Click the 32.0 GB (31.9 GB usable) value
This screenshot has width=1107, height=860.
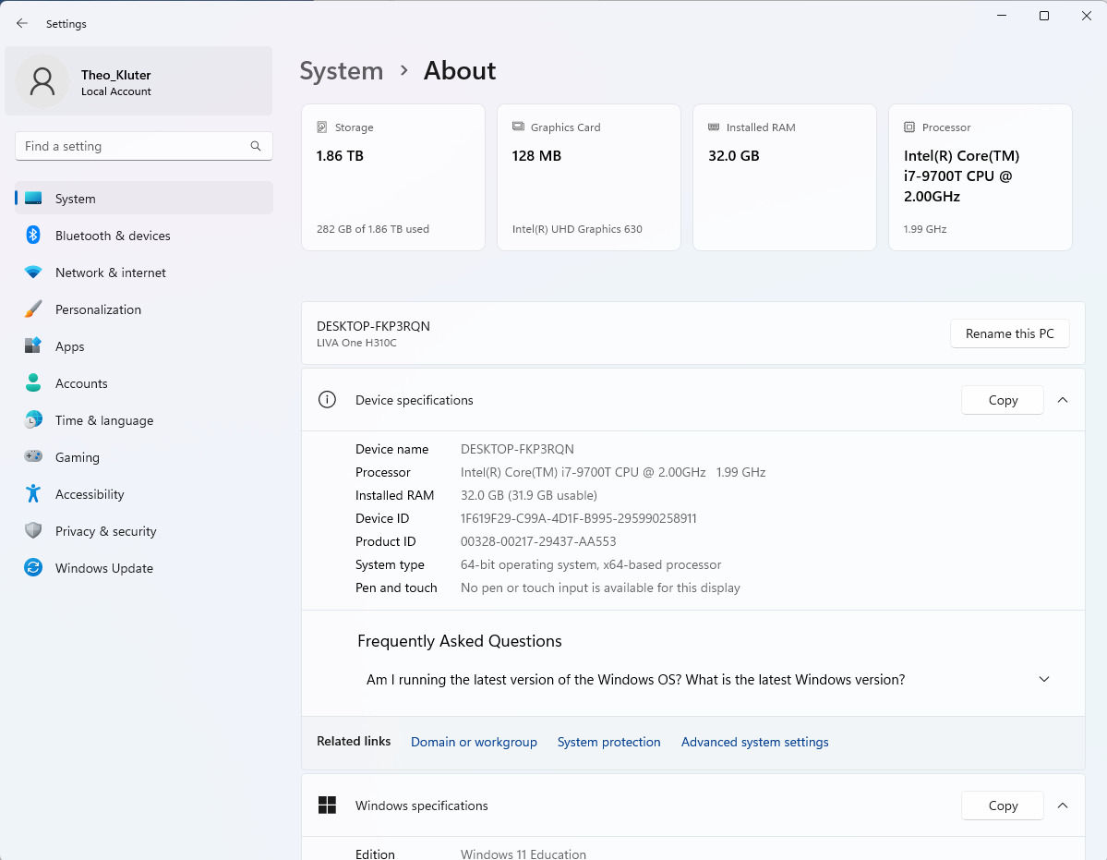(529, 495)
